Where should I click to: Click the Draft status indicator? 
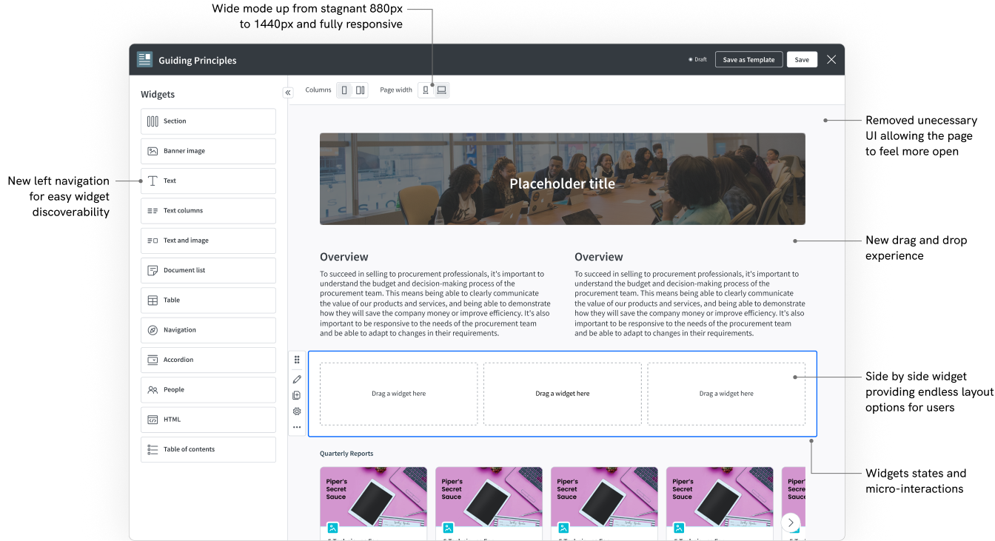point(697,60)
